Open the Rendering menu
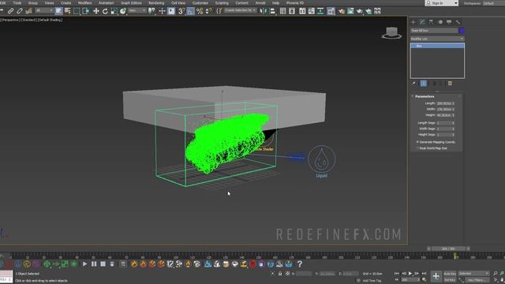 [x=156, y=3]
